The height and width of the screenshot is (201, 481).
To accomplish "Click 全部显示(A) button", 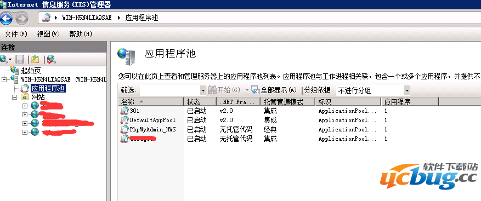I will [x=274, y=90].
